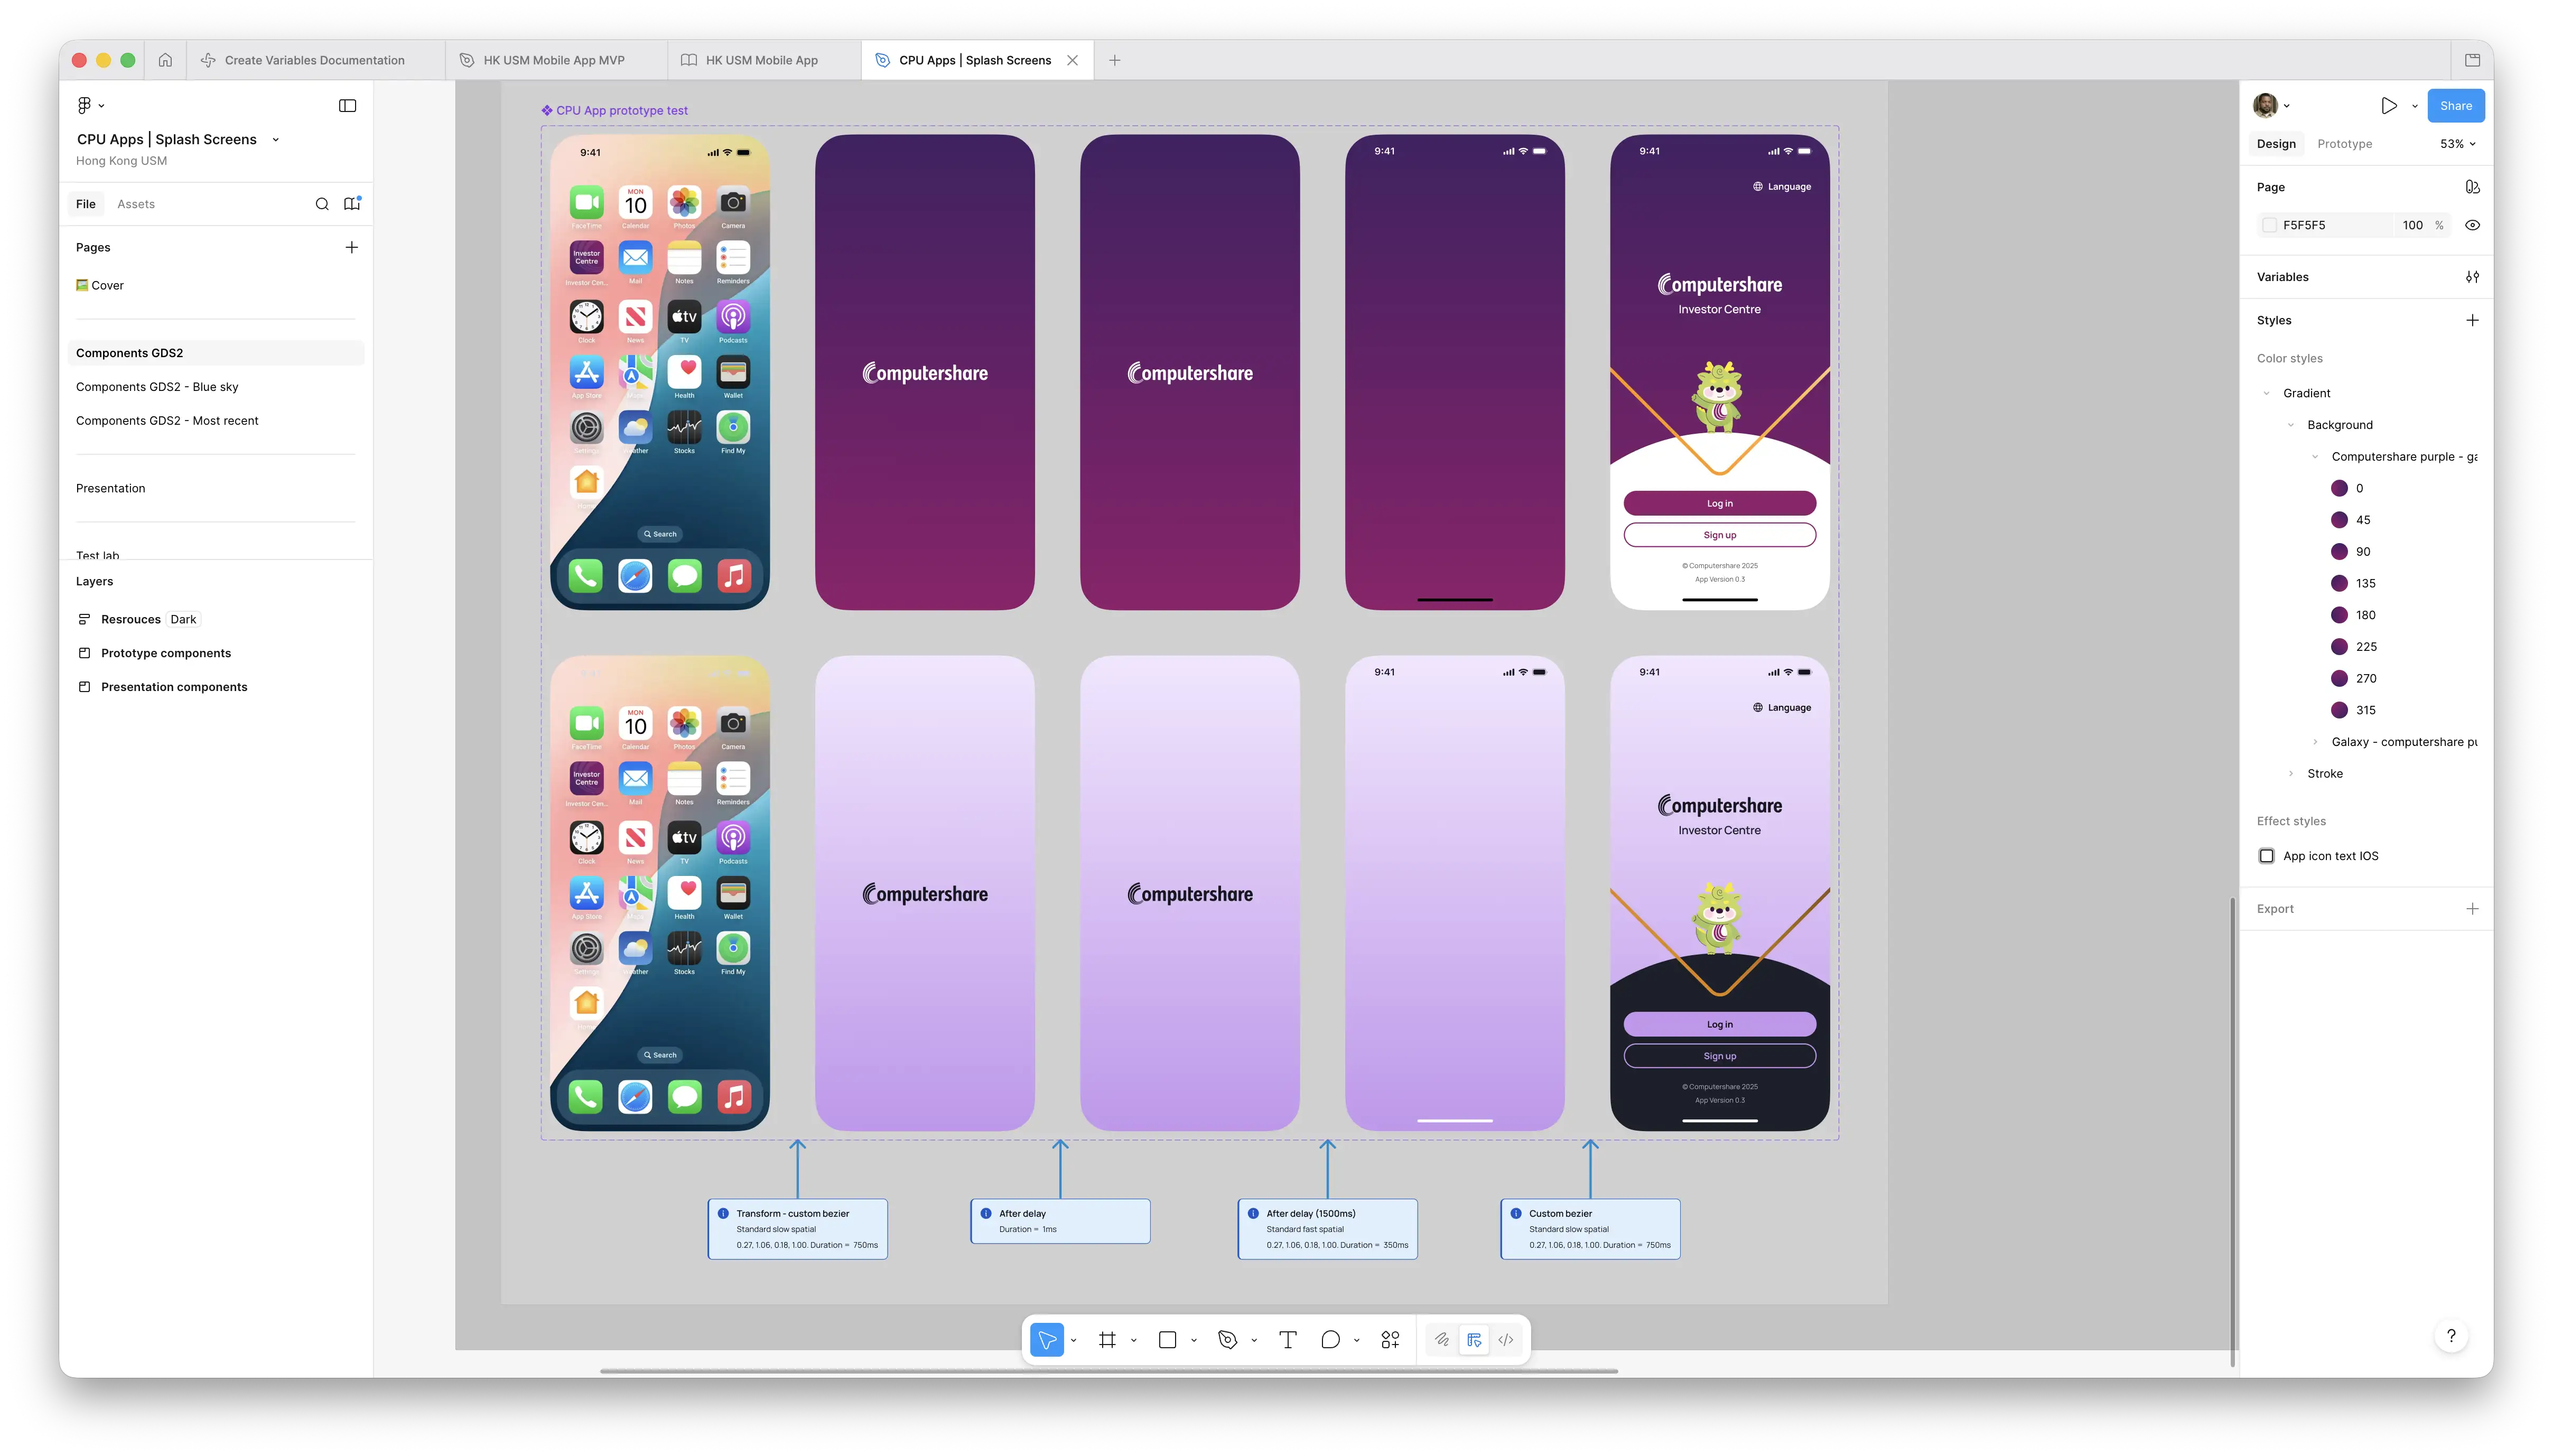The height and width of the screenshot is (1456, 2553).
Task: Select the Frame tool in toolbar
Action: 1107,1340
